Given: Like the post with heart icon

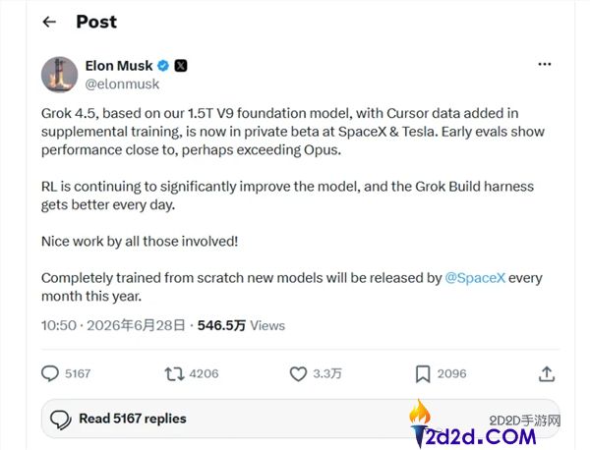Looking at the screenshot, I should (298, 374).
